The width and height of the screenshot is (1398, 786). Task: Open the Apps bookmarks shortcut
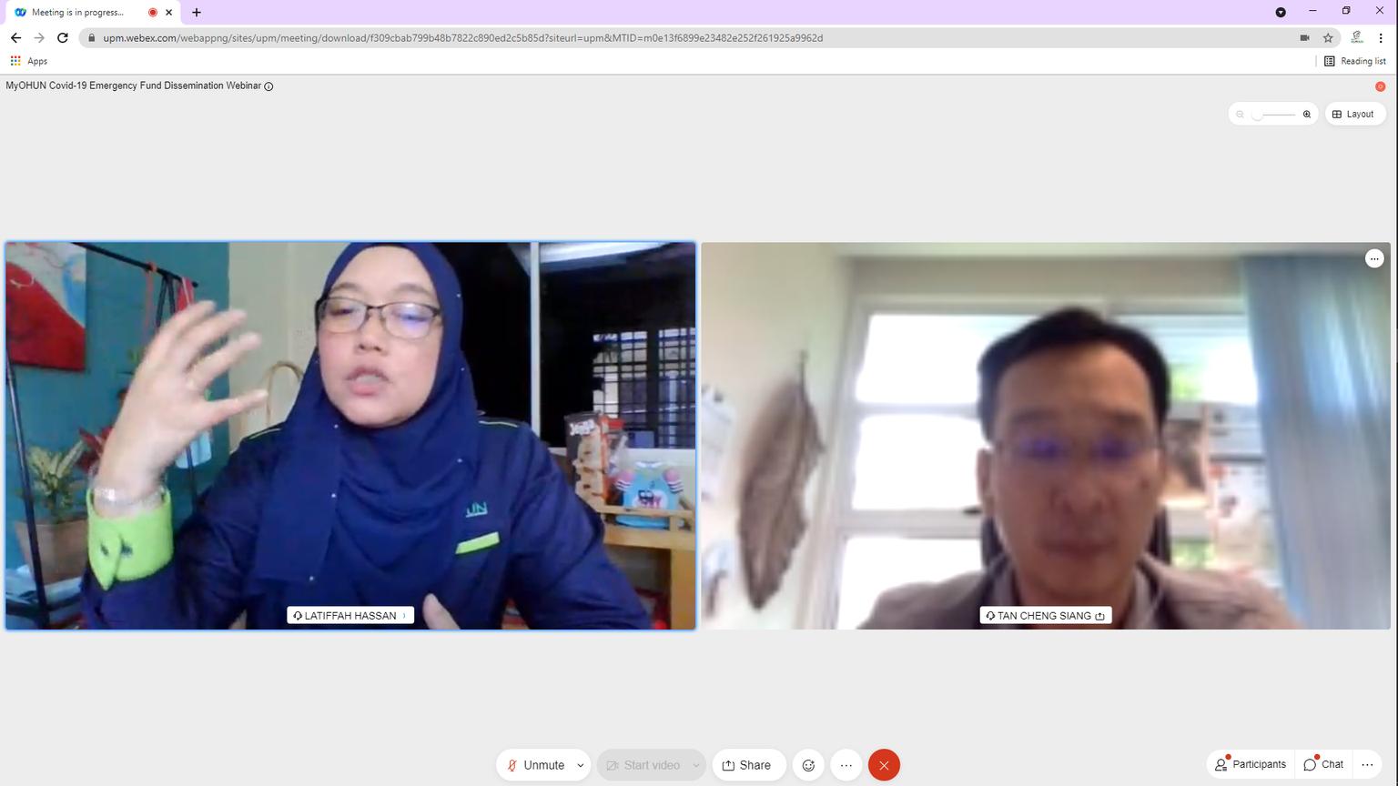click(x=28, y=61)
